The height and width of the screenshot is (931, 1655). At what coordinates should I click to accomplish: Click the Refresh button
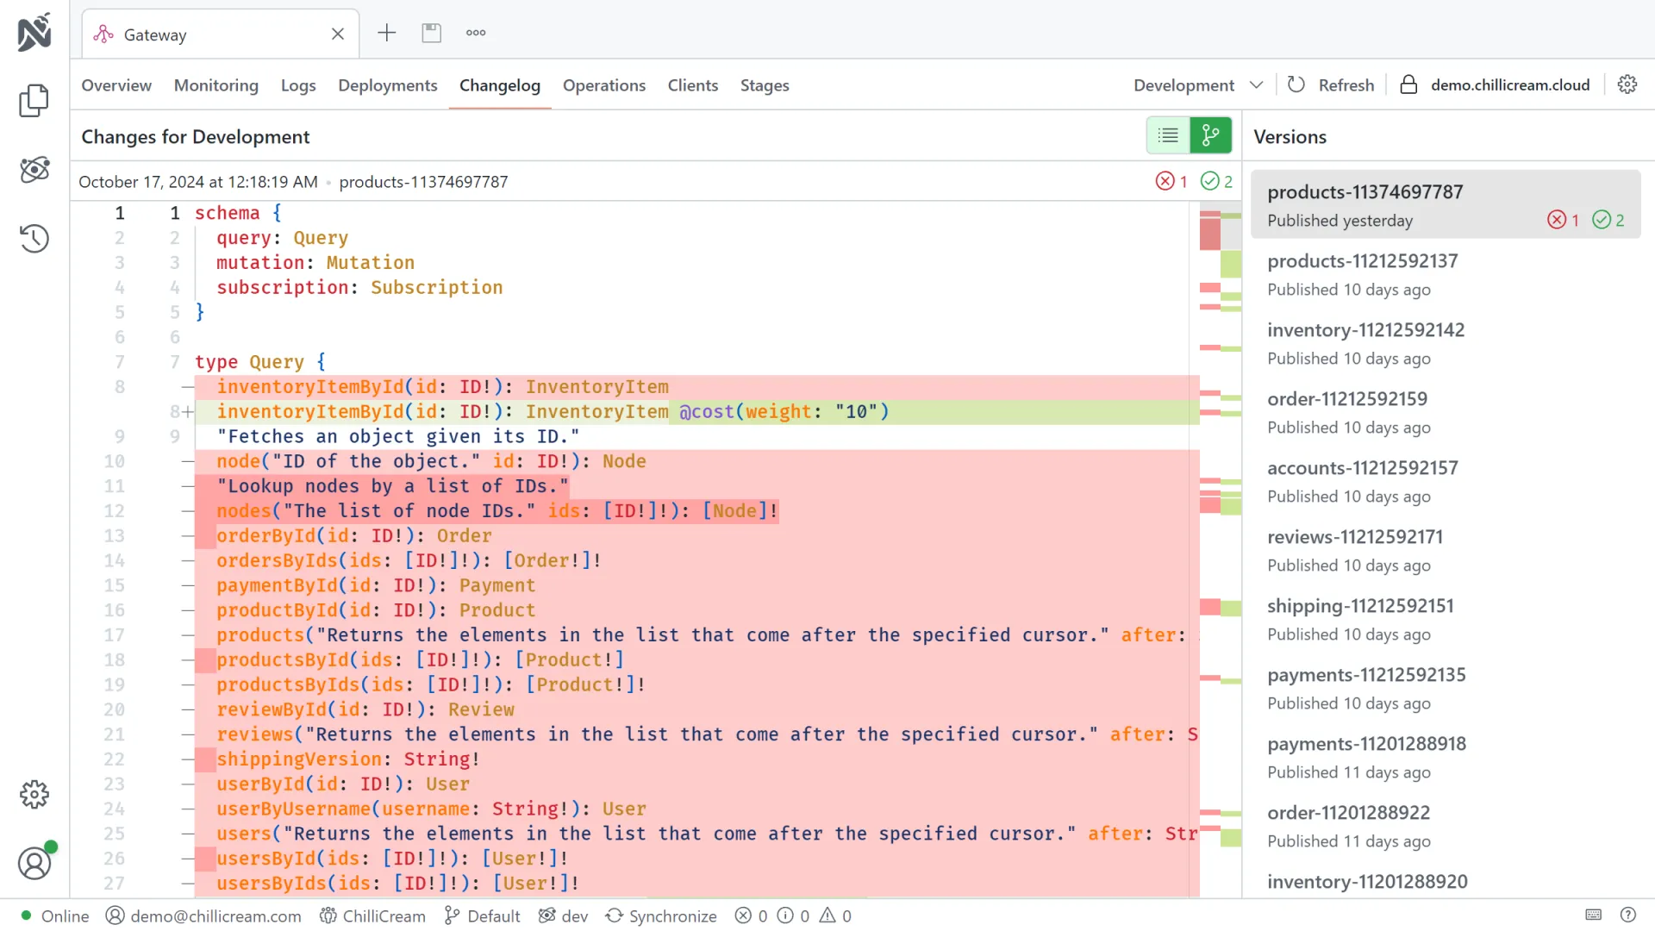click(x=1331, y=84)
